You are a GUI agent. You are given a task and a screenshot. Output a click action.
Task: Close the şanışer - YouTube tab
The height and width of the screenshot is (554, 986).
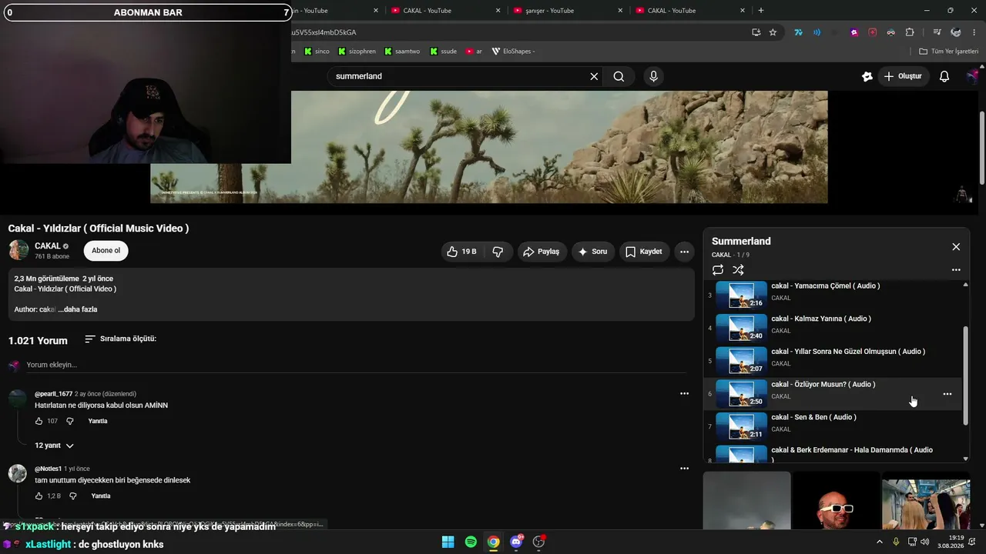(x=621, y=11)
